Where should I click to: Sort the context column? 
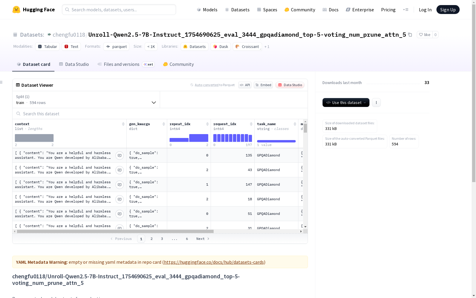coord(123,124)
